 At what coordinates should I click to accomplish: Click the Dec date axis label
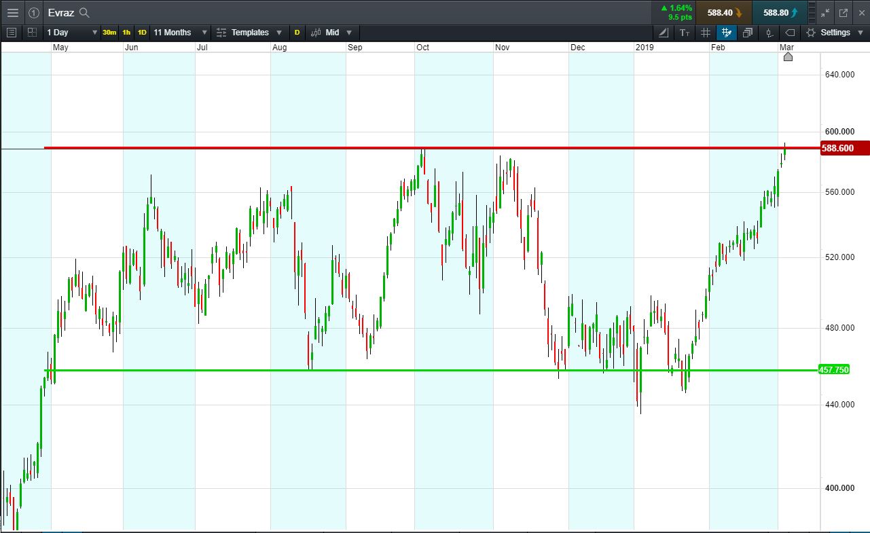coord(577,48)
